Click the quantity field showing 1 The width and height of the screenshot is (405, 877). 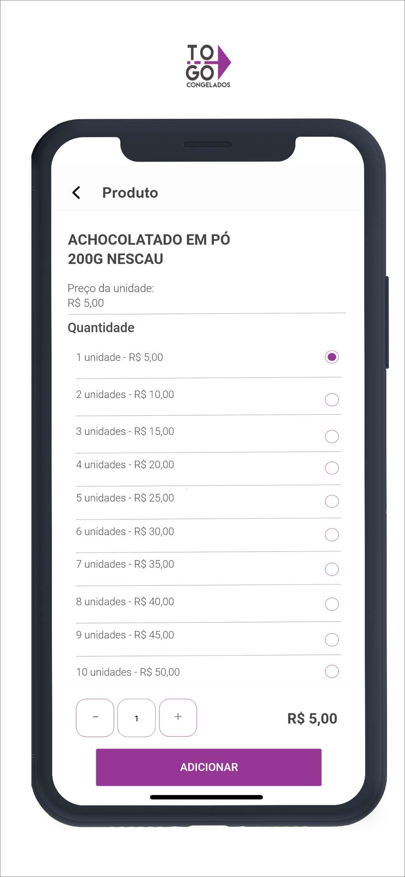136,717
